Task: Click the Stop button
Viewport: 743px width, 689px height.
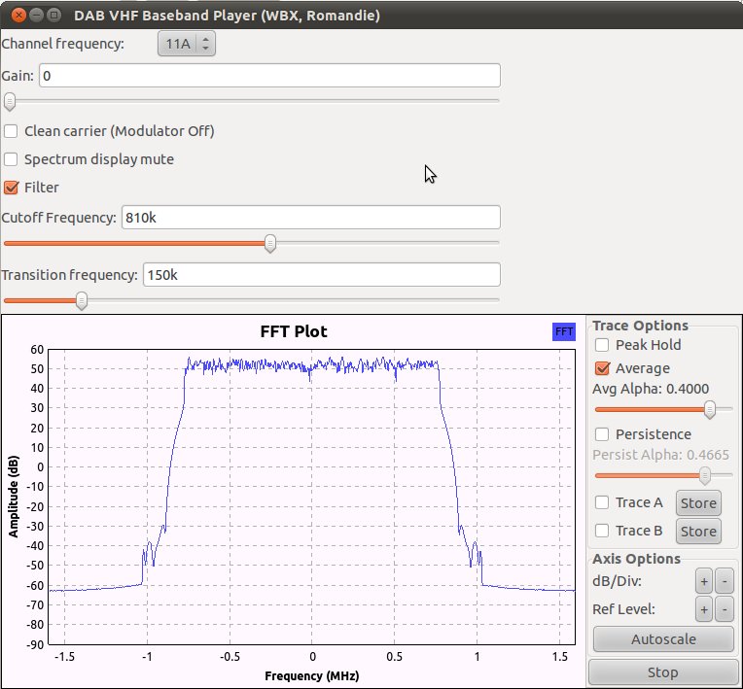Action: point(663,672)
